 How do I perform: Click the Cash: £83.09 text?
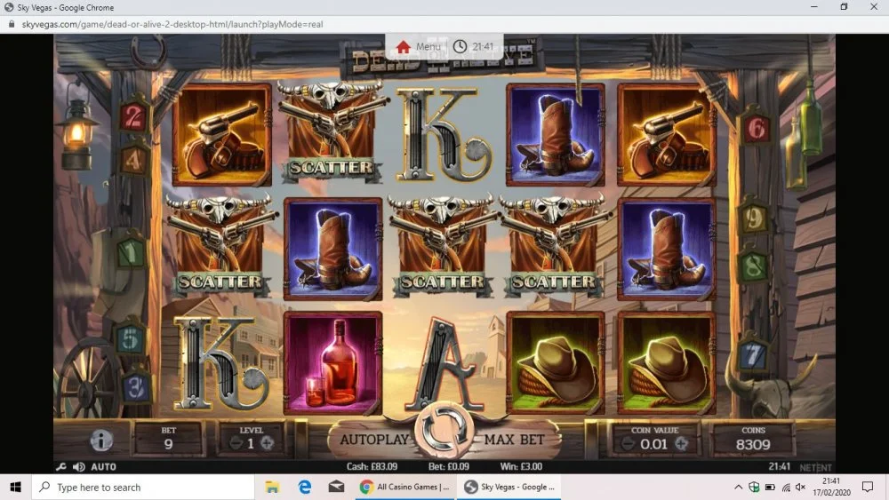372,466
